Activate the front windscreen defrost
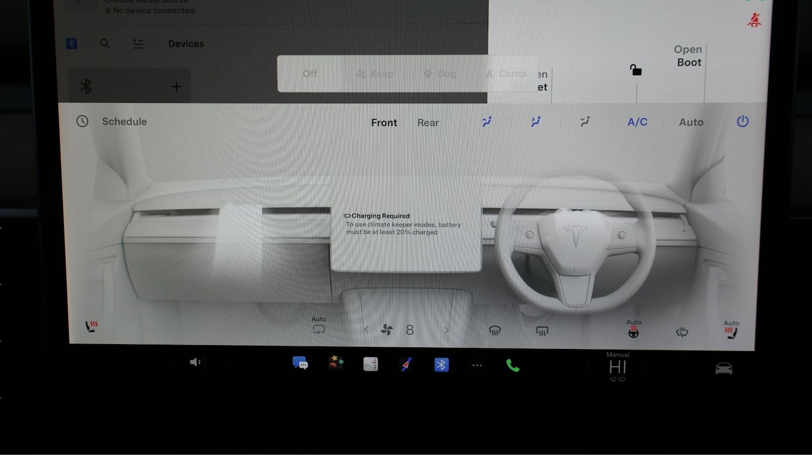 495,330
